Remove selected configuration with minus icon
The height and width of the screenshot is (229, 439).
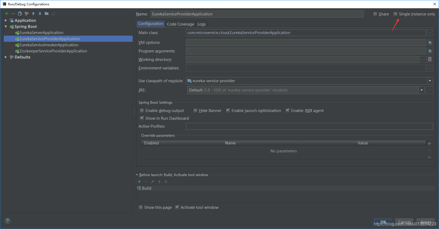(x=13, y=14)
